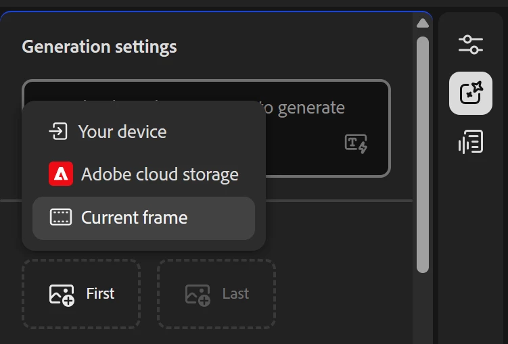Click the red Adobe logo icon
Viewport: 508px width, 344px height.
[61, 174]
